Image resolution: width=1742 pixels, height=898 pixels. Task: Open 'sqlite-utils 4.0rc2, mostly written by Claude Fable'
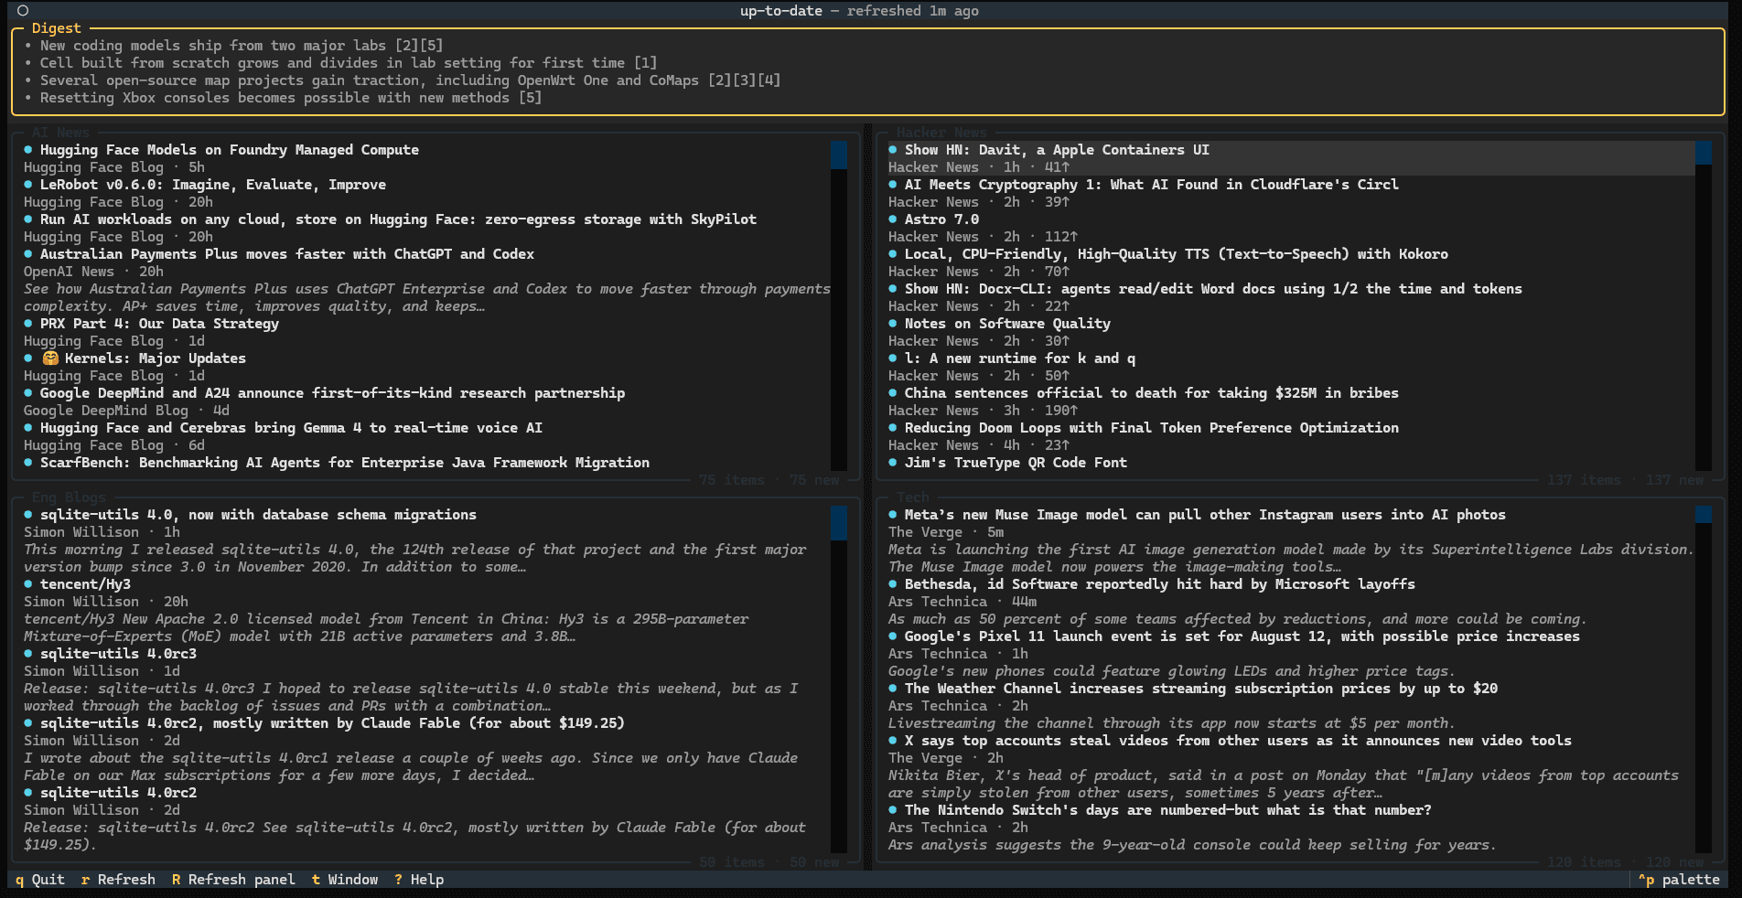332,723
